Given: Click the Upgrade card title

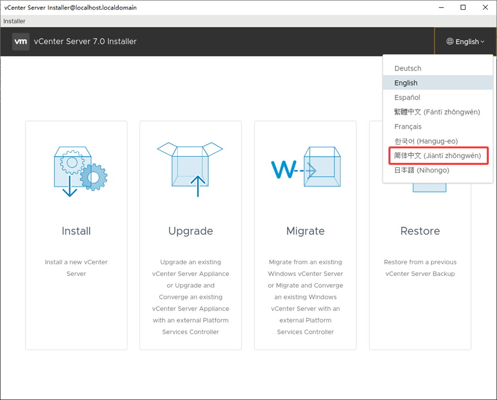Looking at the screenshot, I should click(190, 231).
